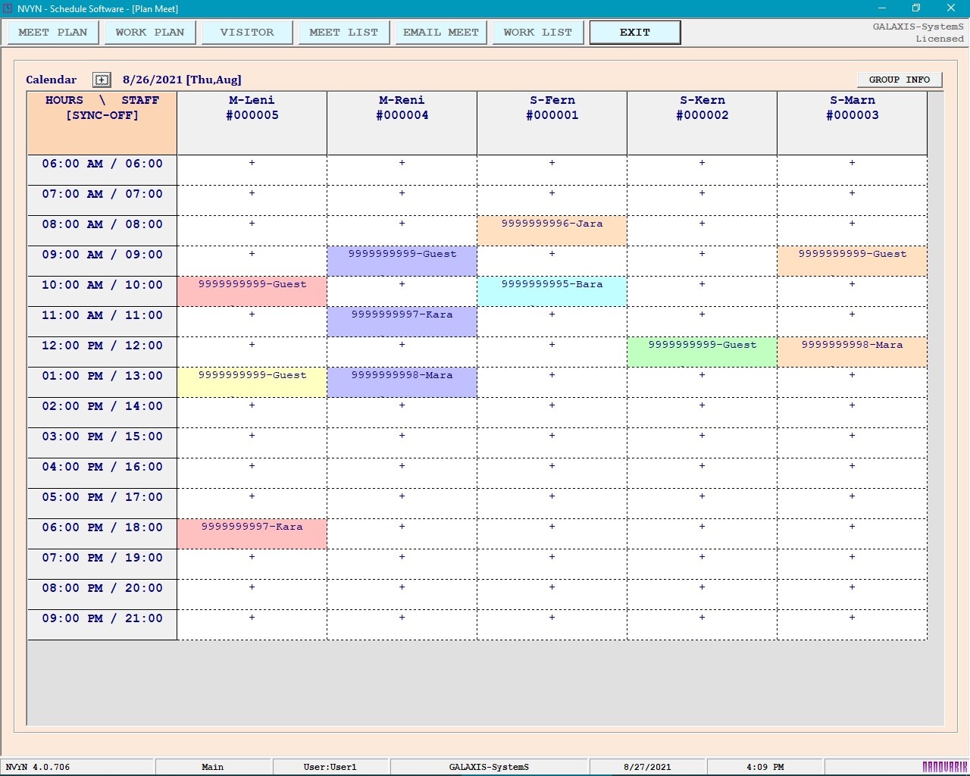Select the 09:00 PM / 21:00 row header
This screenshot has width=970, height=776.
coord(102,624)
